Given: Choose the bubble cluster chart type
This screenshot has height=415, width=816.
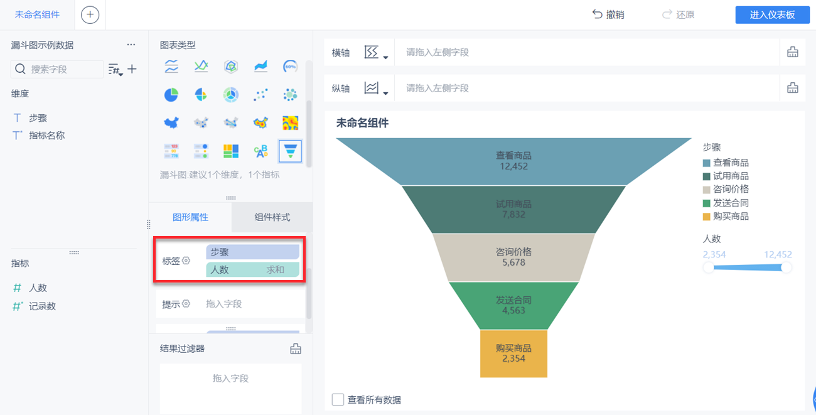Looking at the screenshot, I should [290, 95].
